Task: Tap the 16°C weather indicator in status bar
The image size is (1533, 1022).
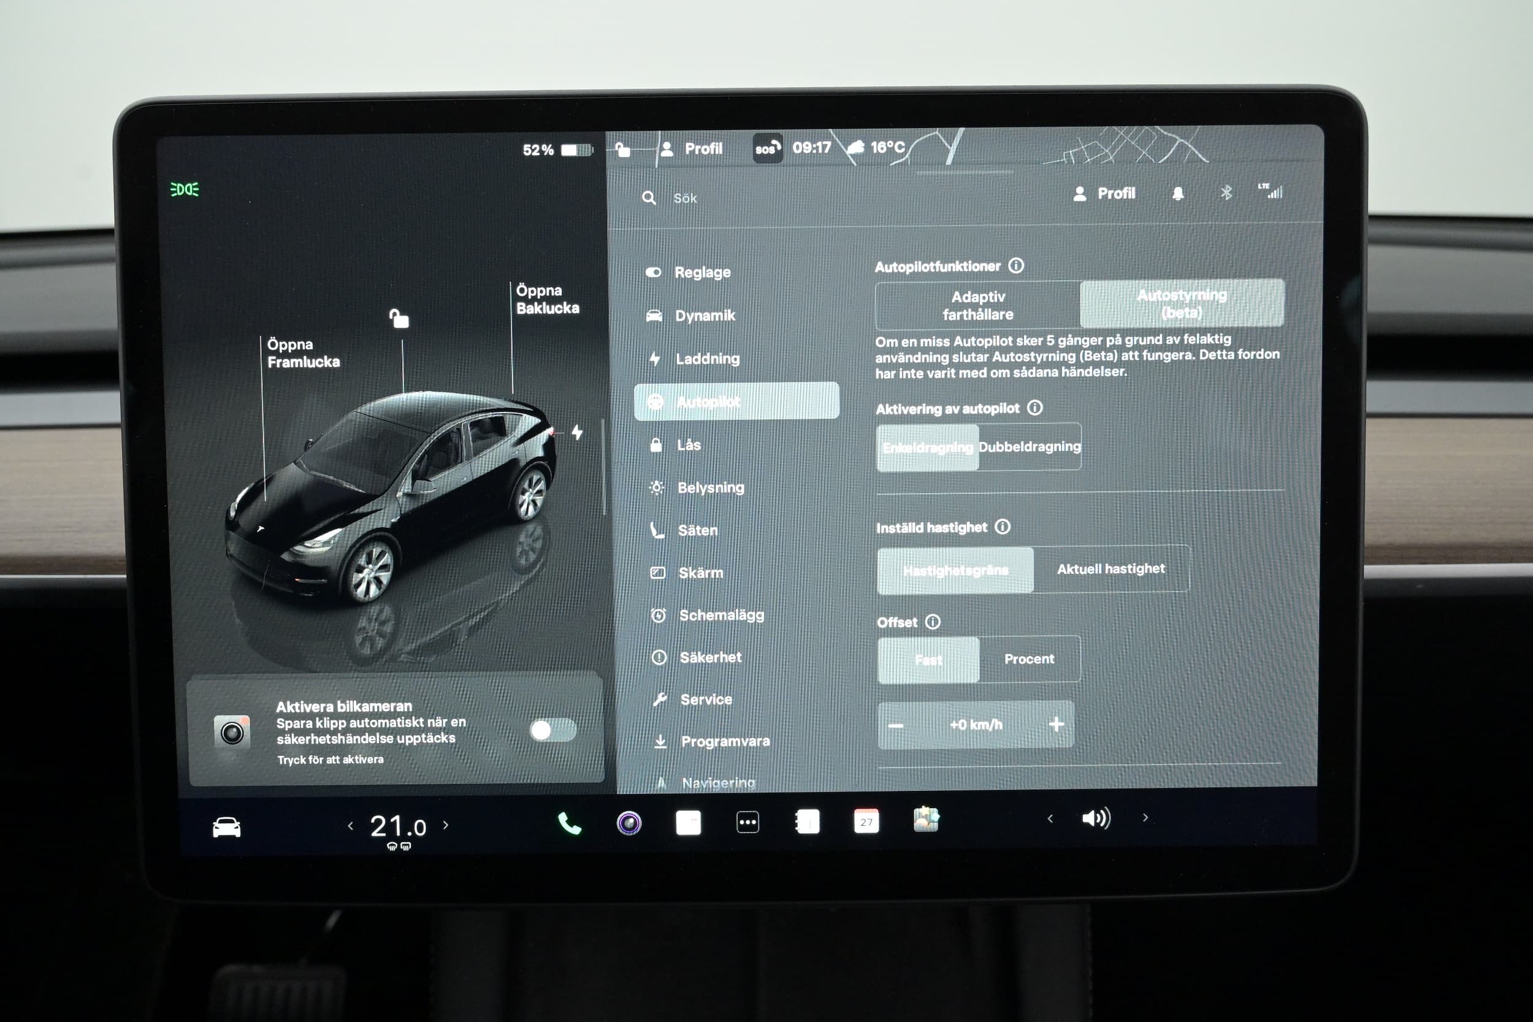Action: pos(877,147)
